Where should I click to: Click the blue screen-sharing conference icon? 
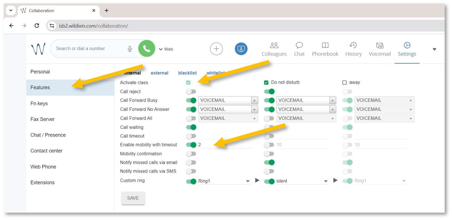pos(241,49)
